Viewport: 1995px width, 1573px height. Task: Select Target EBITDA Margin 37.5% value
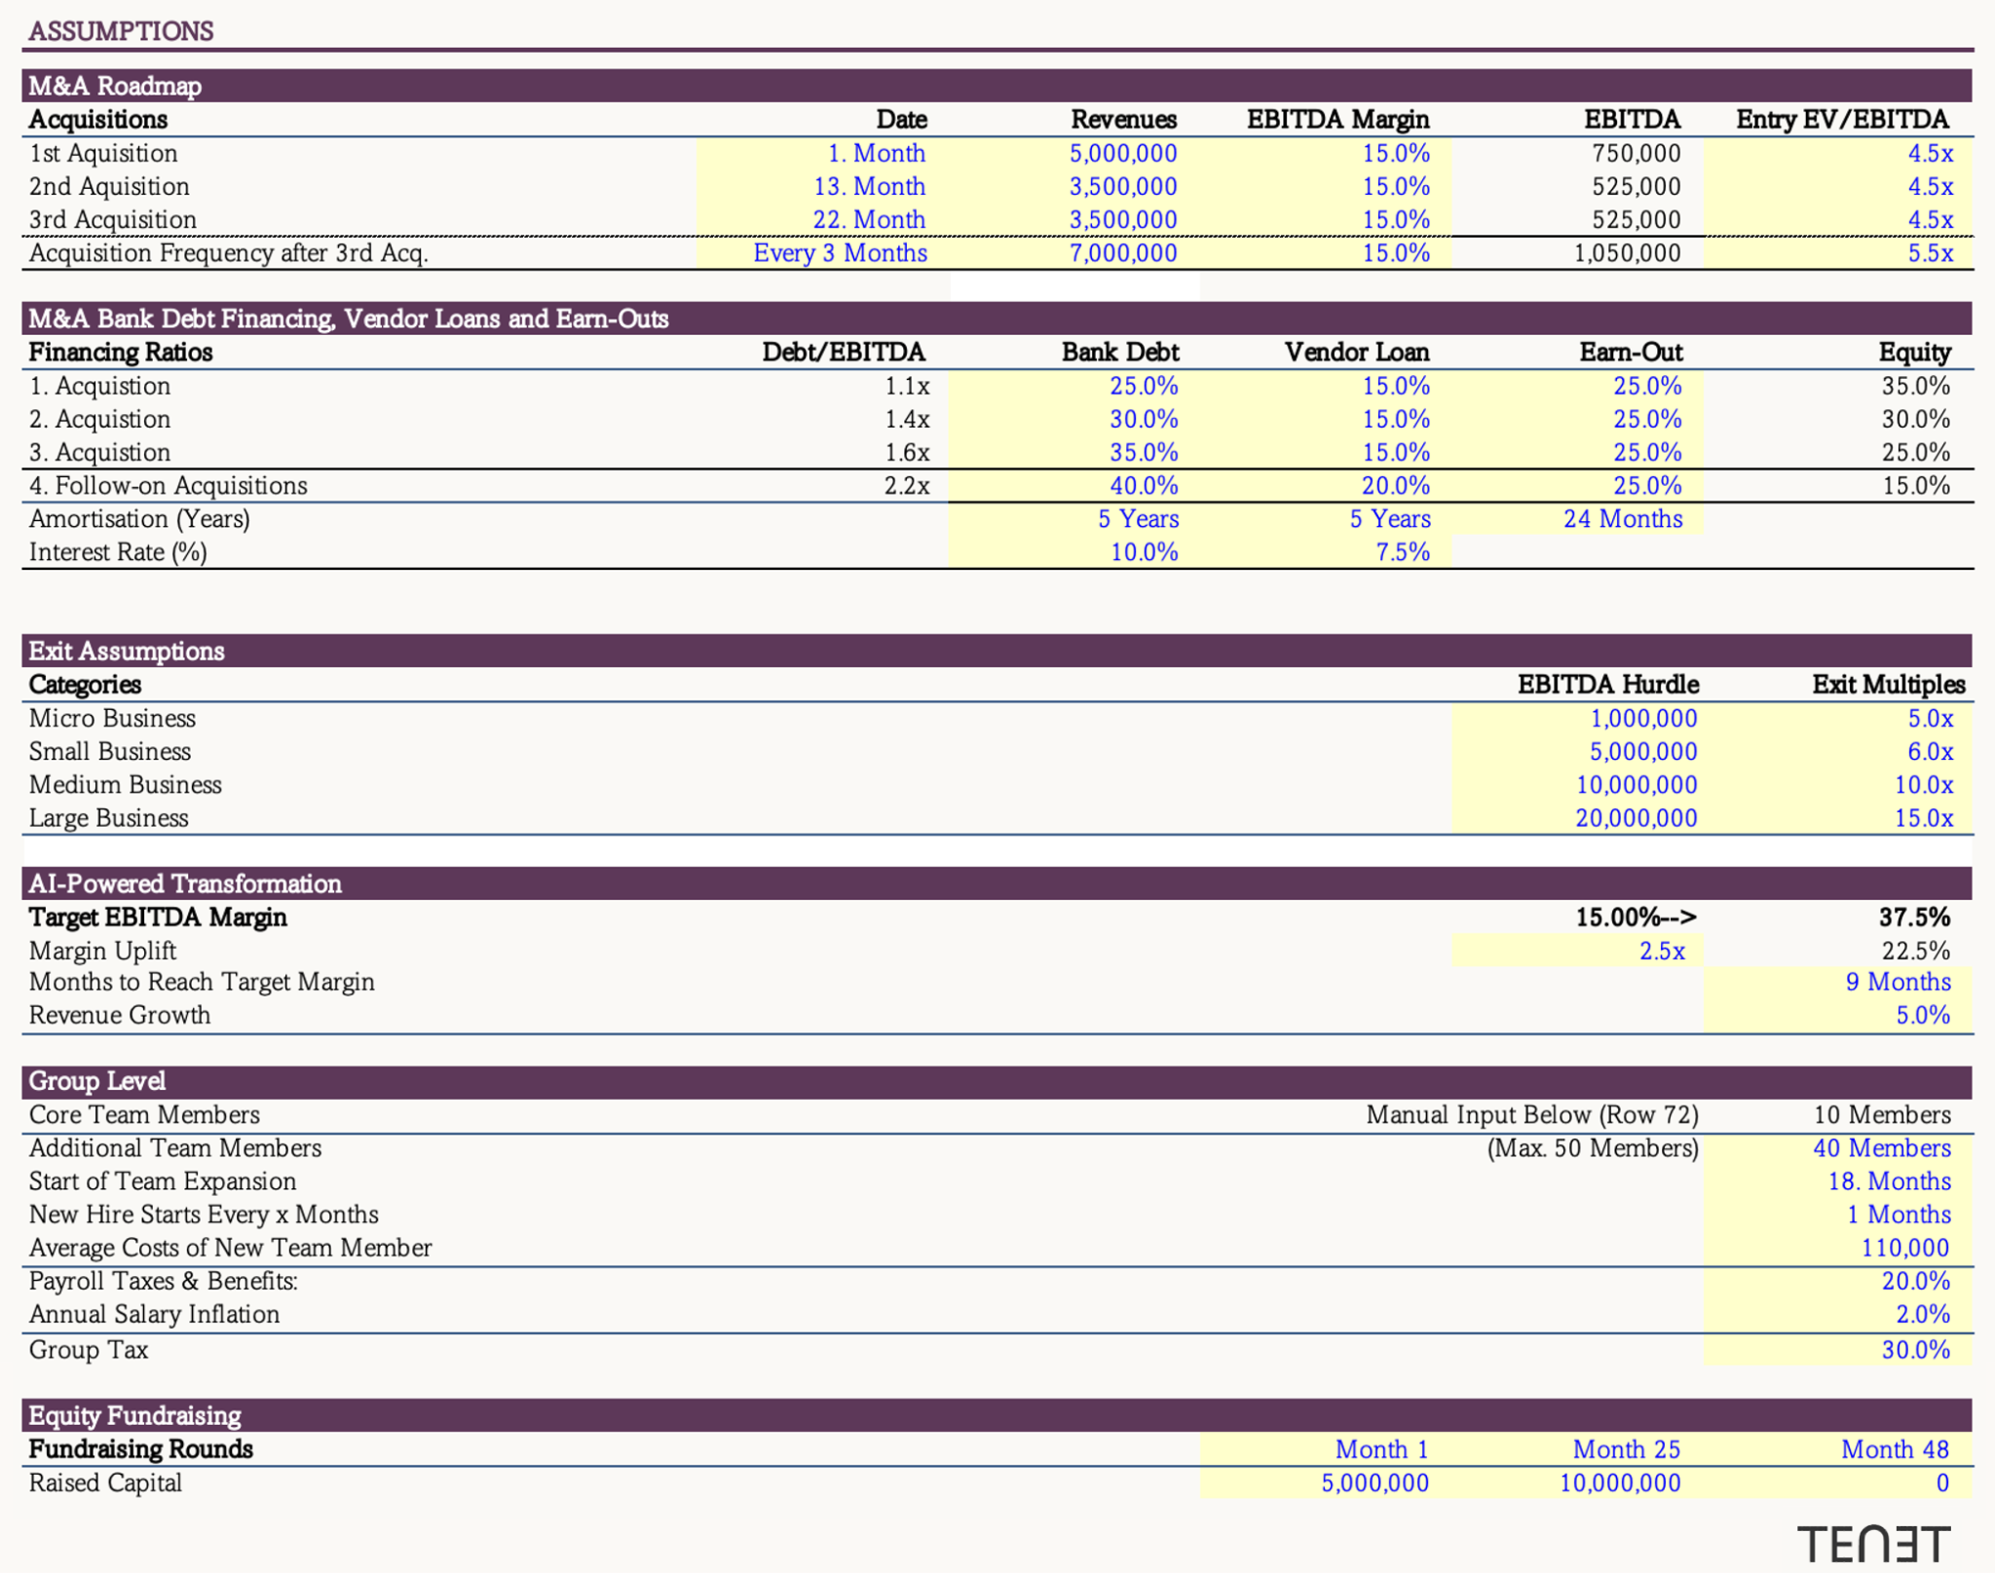click(x=1914, y=918)
